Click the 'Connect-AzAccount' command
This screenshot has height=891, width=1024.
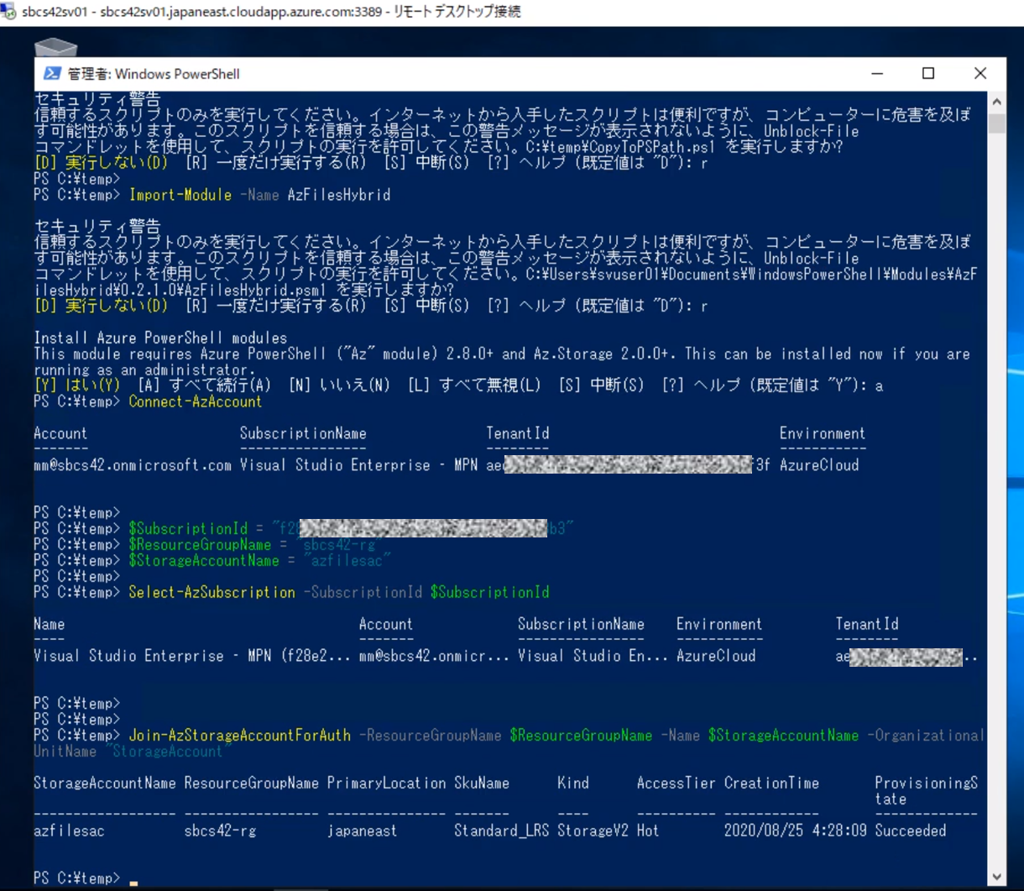[196, 401]
